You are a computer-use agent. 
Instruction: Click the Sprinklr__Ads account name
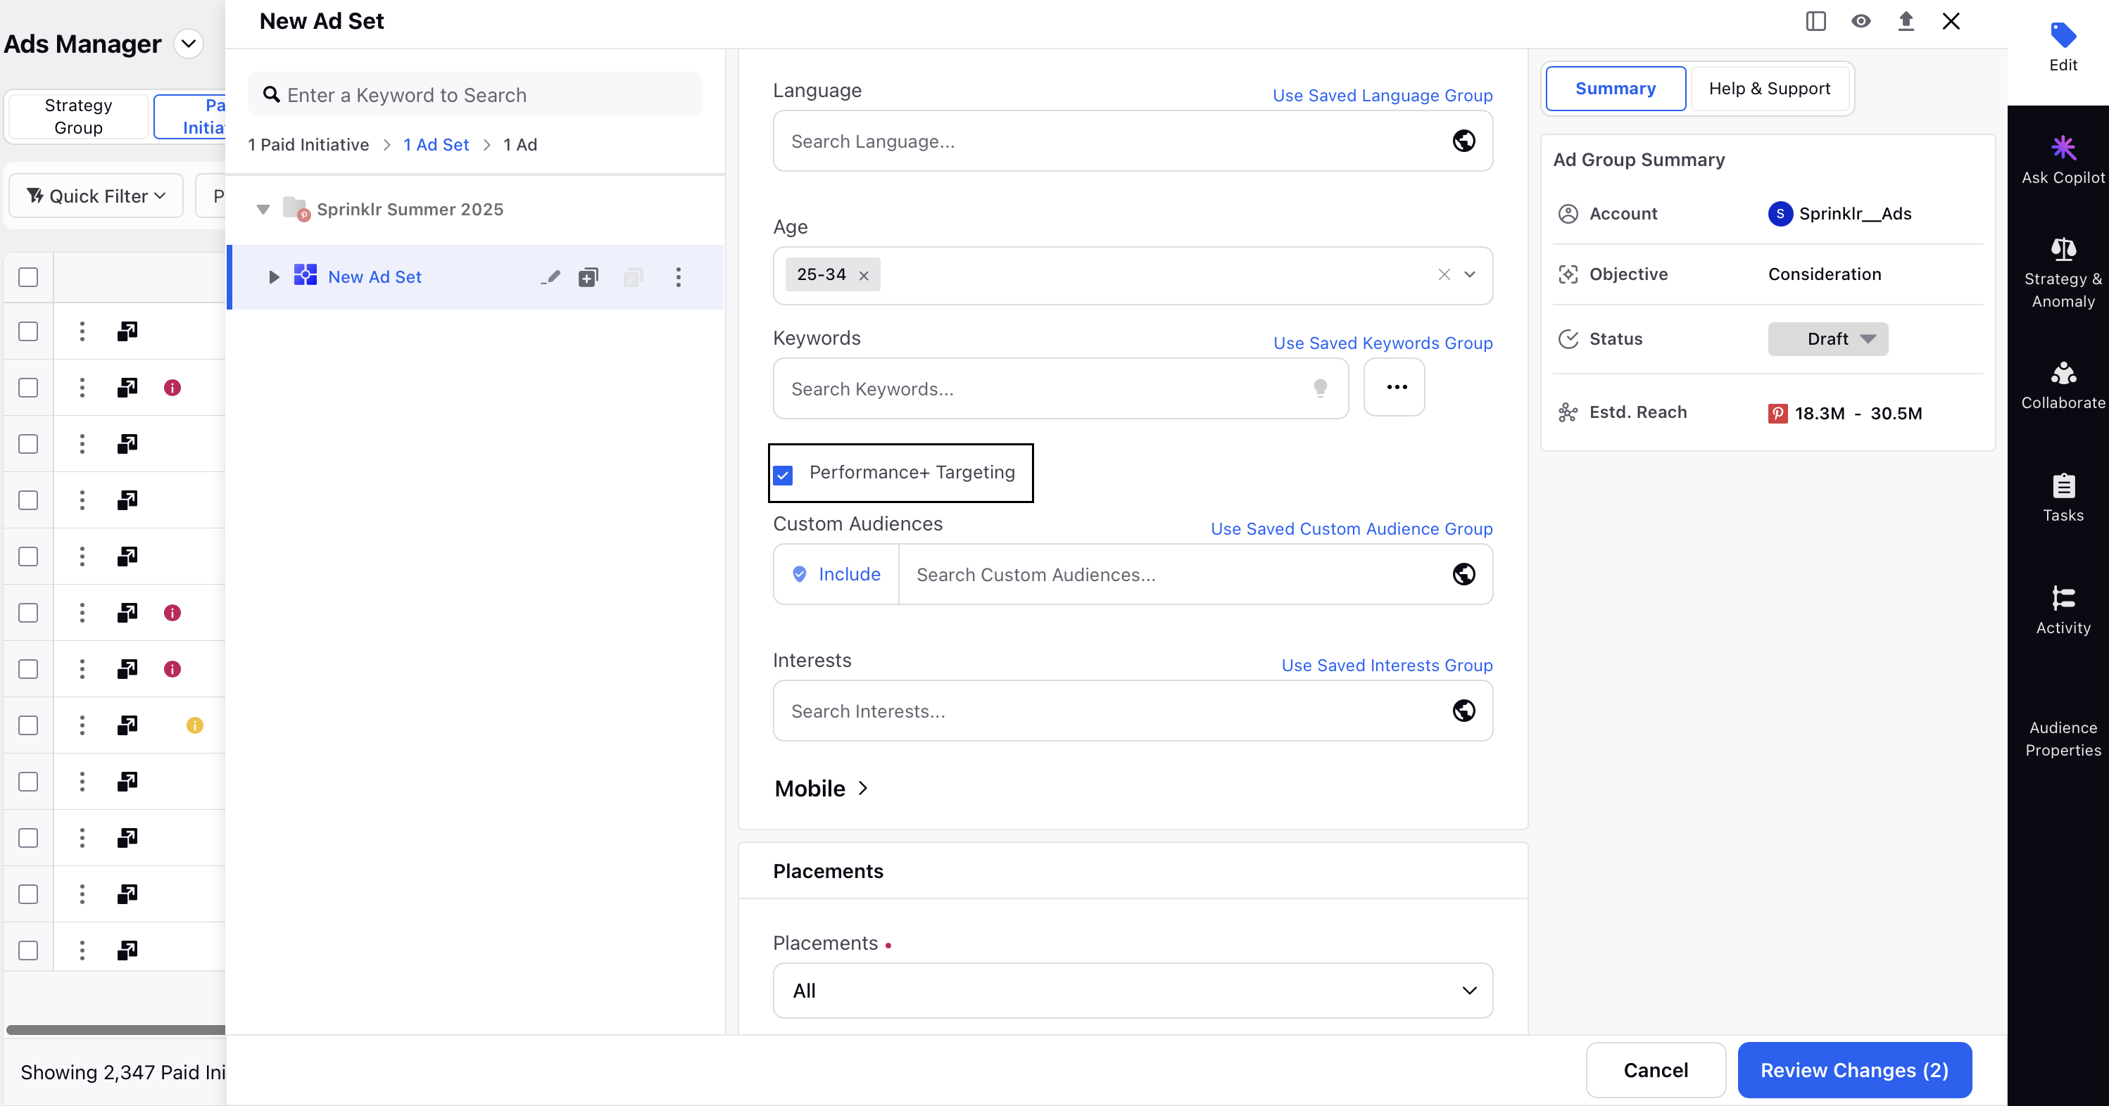pyautogui.click(x=1854, y=213)
